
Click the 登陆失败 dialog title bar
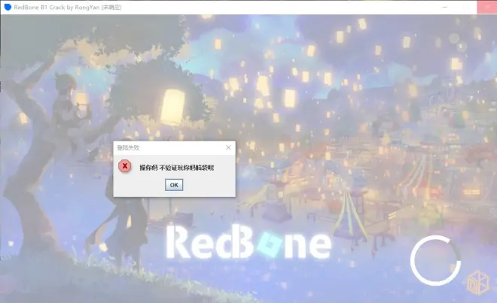pos(166,148)
